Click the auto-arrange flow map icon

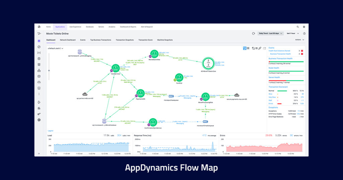point(253,48)
